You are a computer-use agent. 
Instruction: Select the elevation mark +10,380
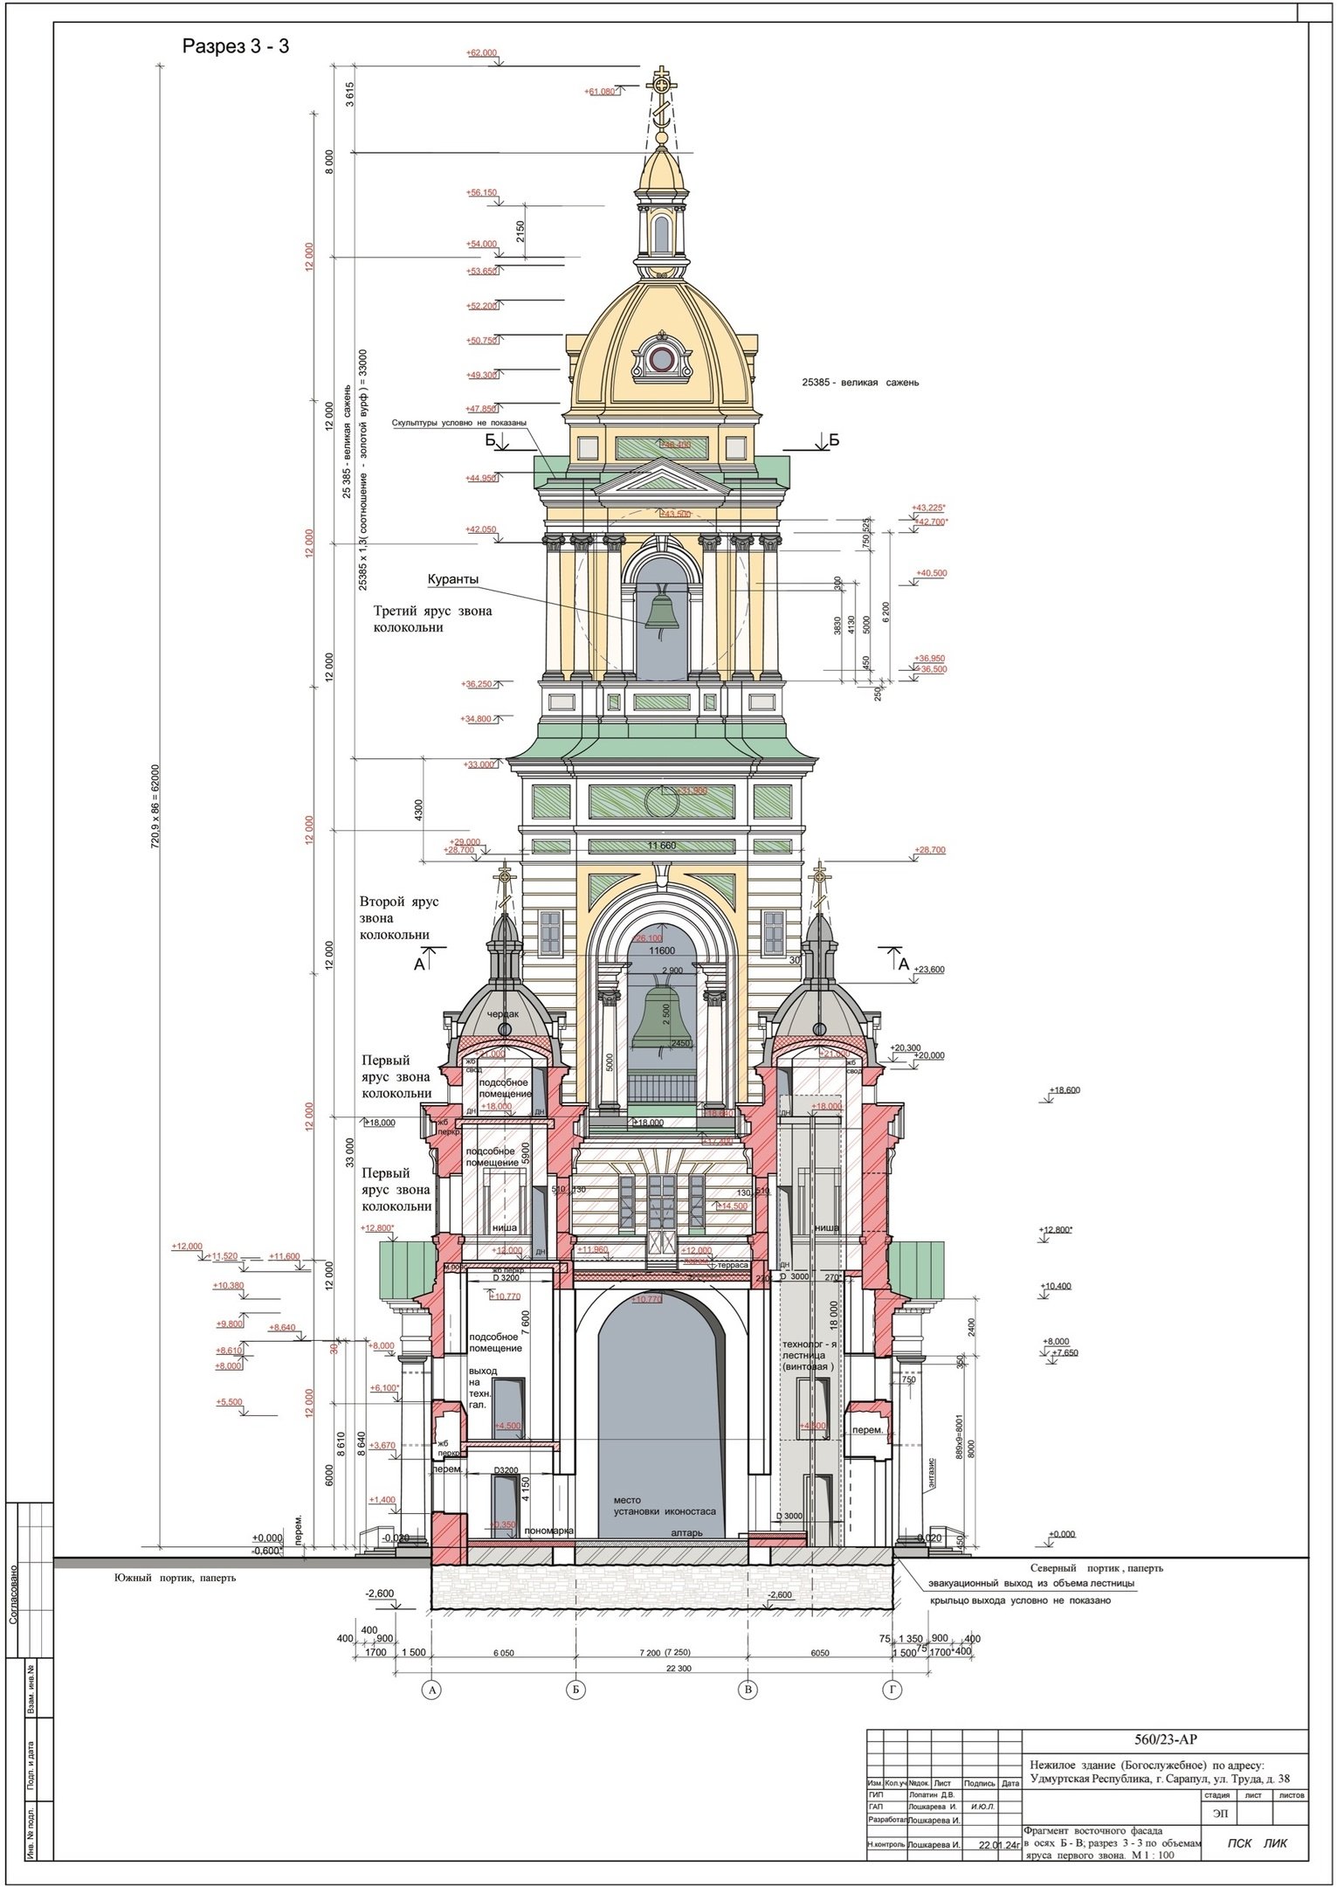coord(228,1286)
